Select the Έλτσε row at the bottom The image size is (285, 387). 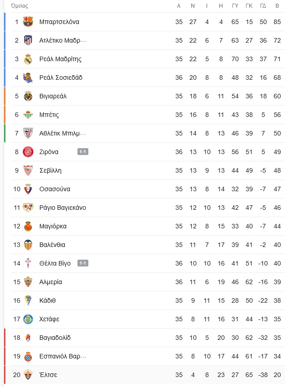[x=145, y=375]
